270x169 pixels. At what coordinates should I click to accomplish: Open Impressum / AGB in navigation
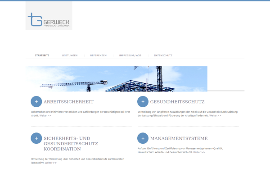click(x=130, y=55)
